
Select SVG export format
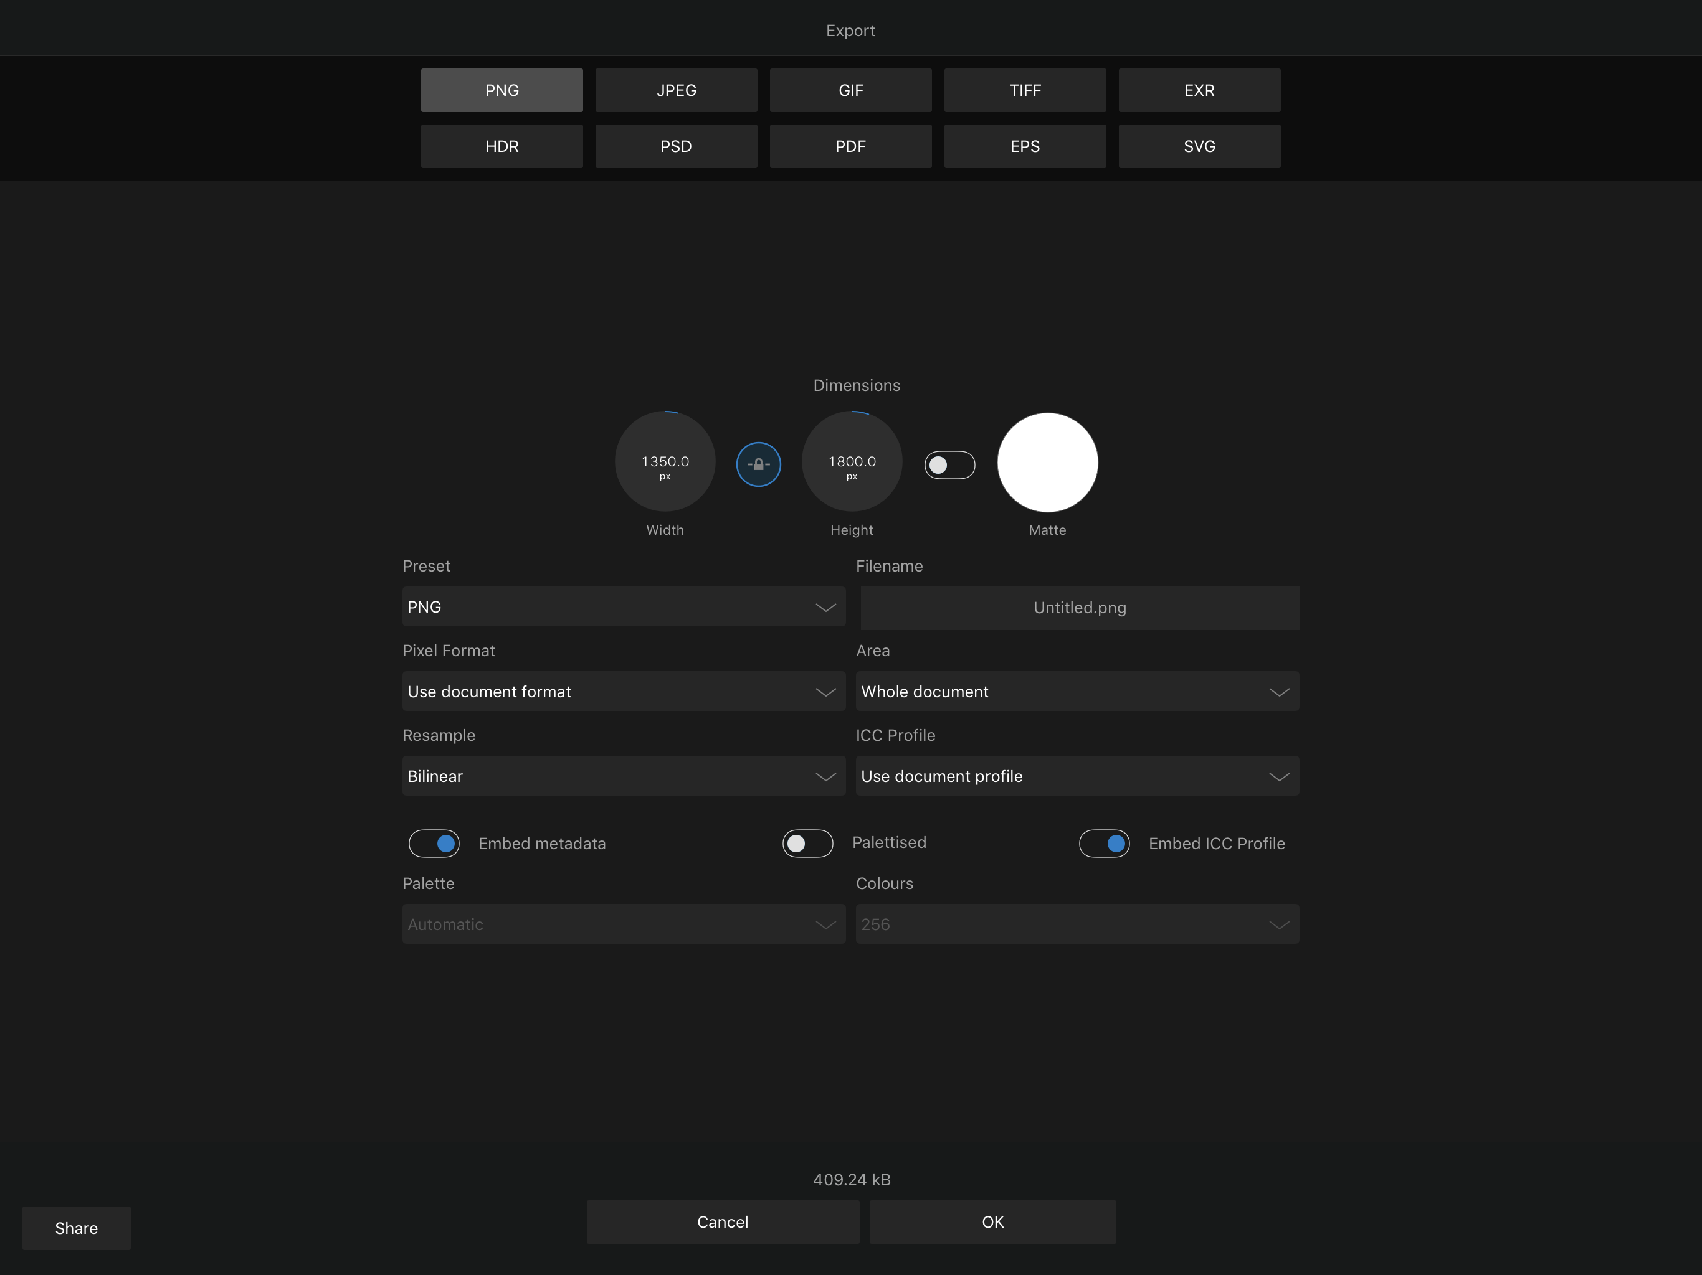[1199, 146]
